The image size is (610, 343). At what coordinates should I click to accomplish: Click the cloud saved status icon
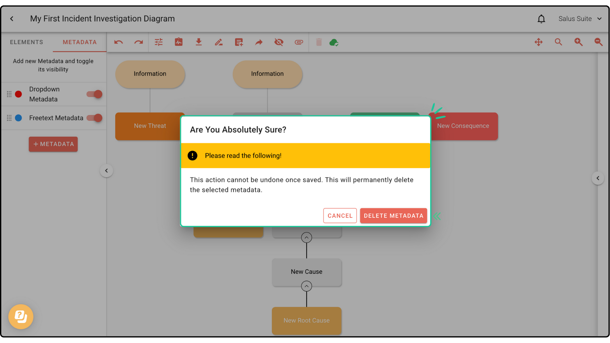[334, 42]
